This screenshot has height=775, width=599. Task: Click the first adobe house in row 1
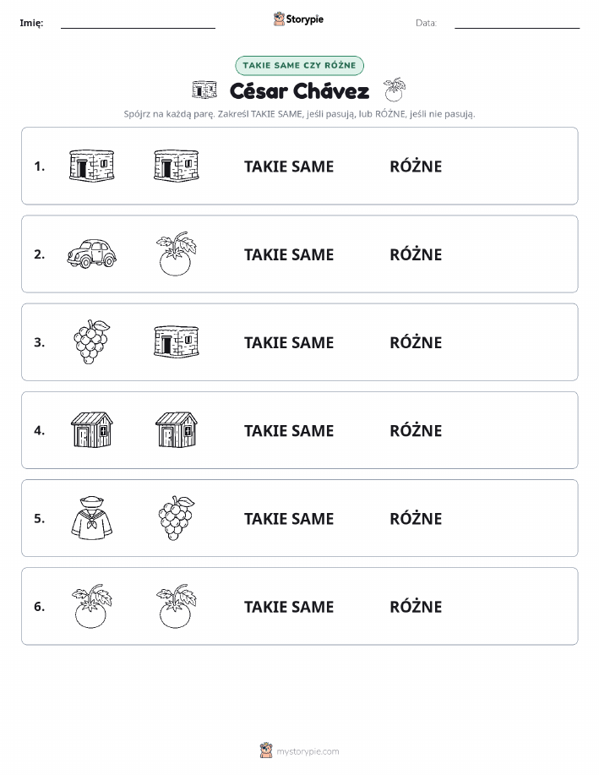(92, 166)
